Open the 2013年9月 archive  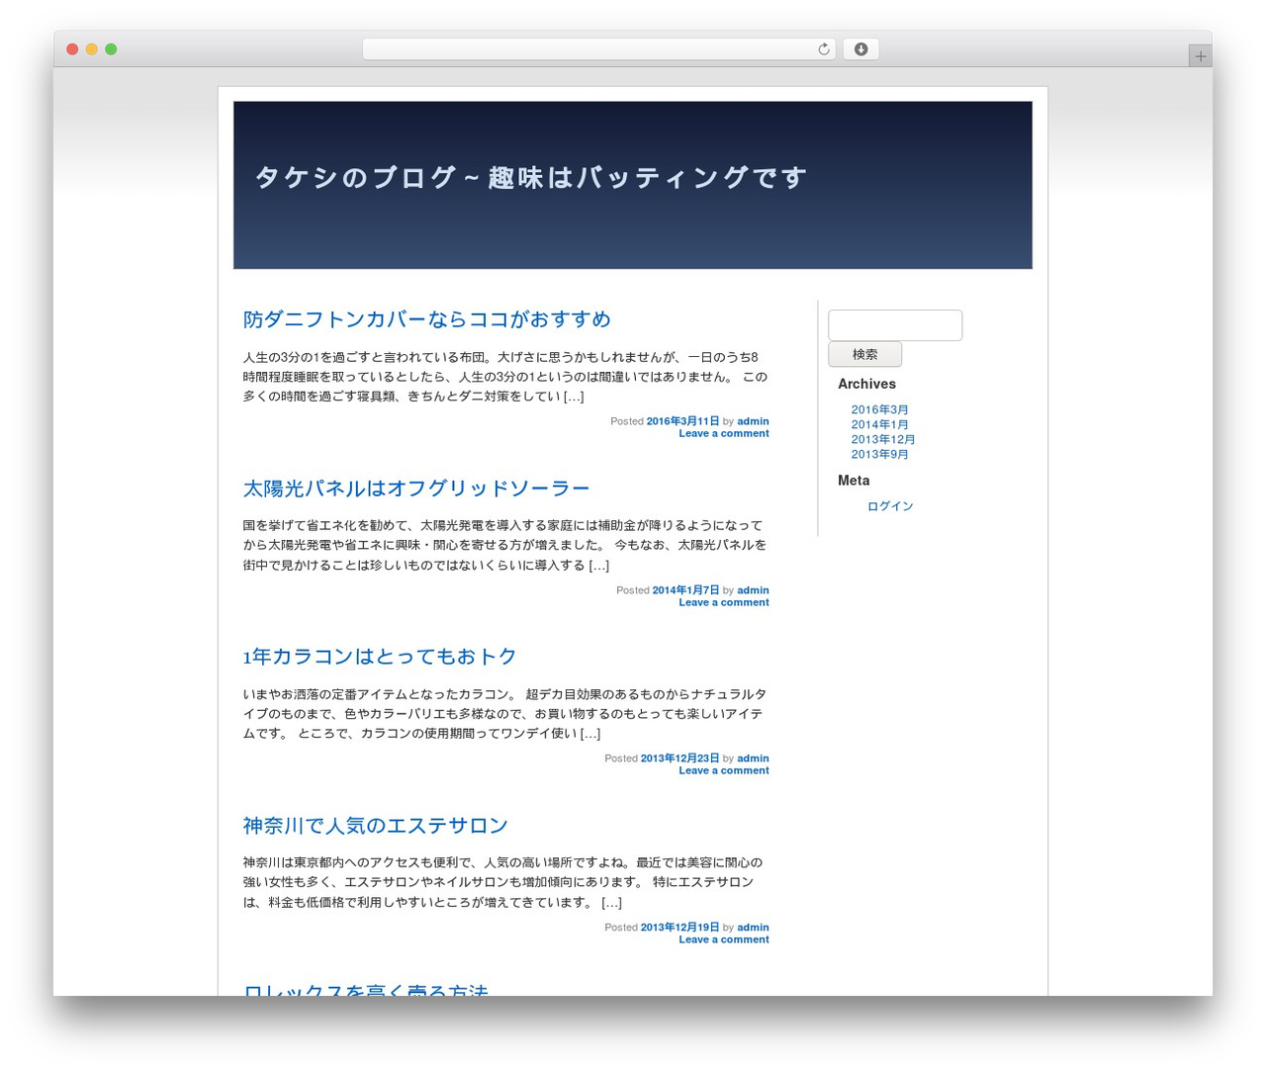879,454
